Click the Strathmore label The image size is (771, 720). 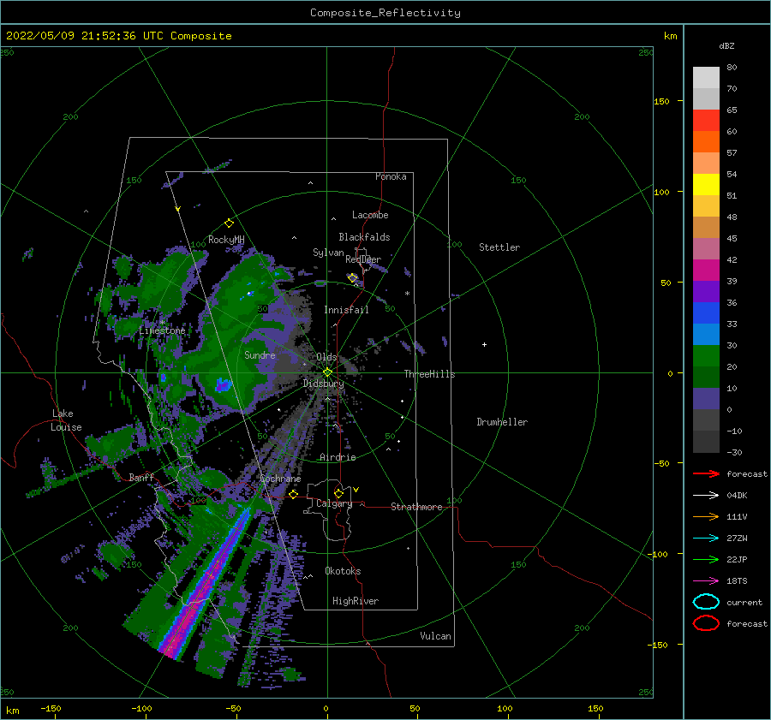(x=416, y=507)
